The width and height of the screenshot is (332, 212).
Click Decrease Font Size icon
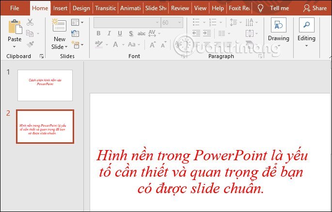pyautogui.click(x=163, y=45)
